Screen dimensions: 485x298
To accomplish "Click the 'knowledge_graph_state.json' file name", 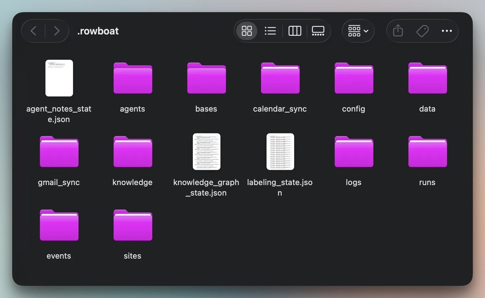I will 207,188.
